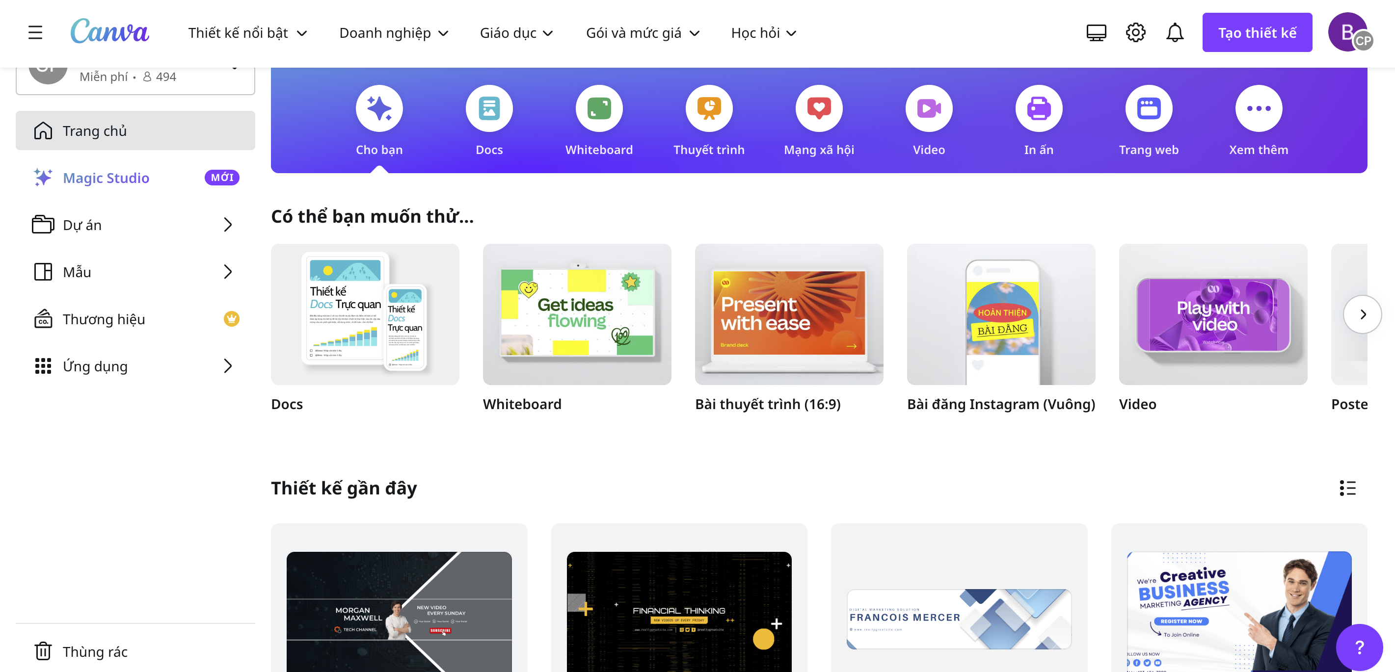Expand the Dự án sidebar chevron
This screenshot has height=672, width=1395.
point(228,225)
